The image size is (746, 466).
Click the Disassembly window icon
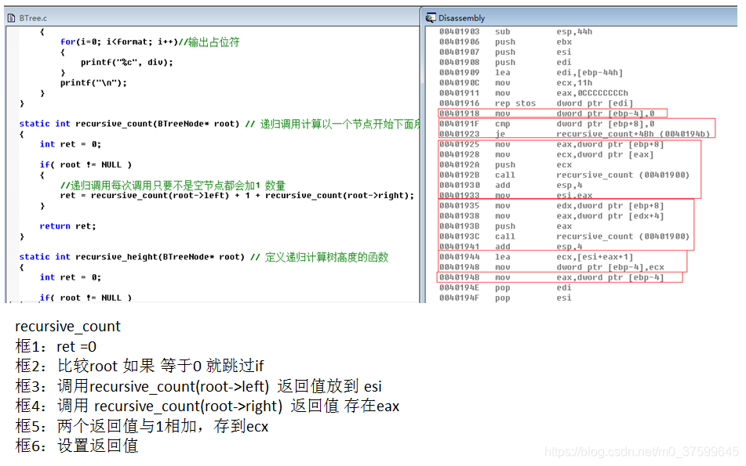point(431,18)
